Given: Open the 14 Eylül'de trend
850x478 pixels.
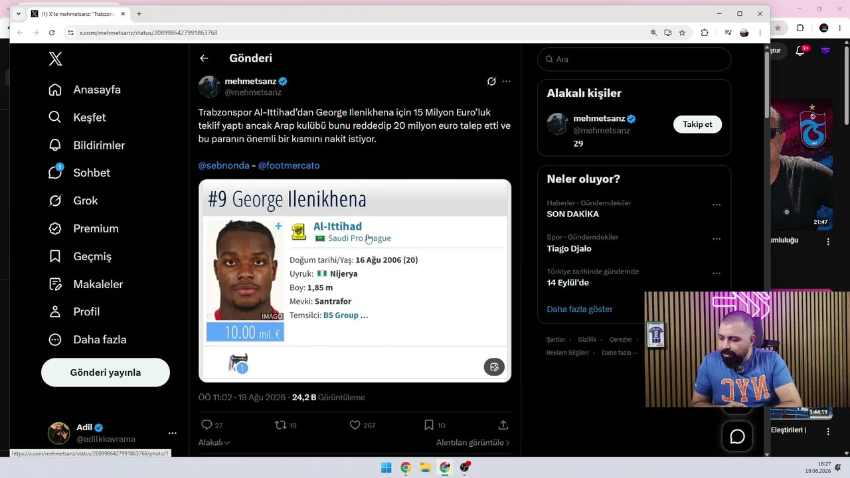Looking at the screenshot, I should click(568, 283).
